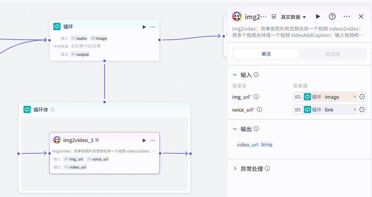This screenshot has height=197, width=372.
Task: Show info for voice_url parameter
Action: coord(259,110)
